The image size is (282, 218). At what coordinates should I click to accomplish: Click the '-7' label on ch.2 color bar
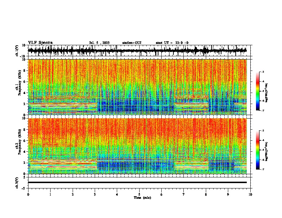tap(262, 169)
